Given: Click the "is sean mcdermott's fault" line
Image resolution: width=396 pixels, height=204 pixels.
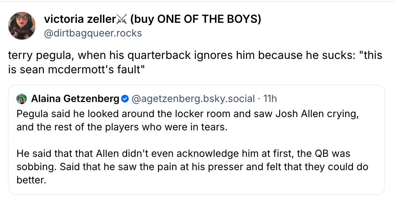Looking at the screenshot, I should 76,70.
